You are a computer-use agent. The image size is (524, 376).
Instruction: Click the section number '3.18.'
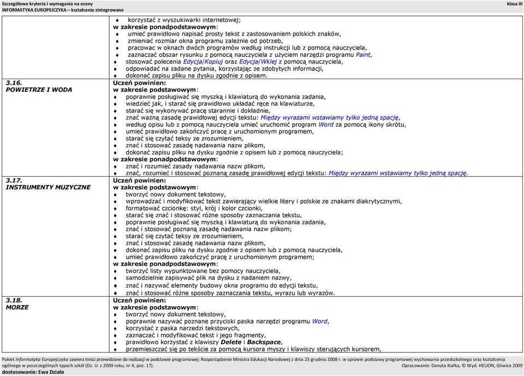pyautogui.click(x=14, y=300)
